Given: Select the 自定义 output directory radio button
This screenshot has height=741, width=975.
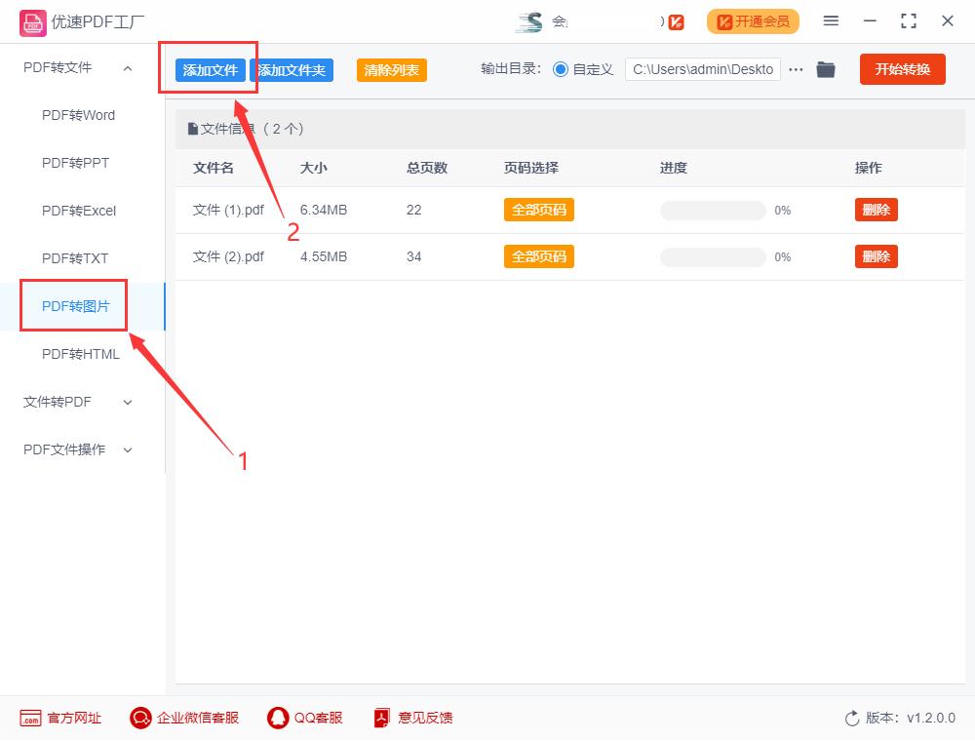Looking at the screenshot, I should 559,69.
